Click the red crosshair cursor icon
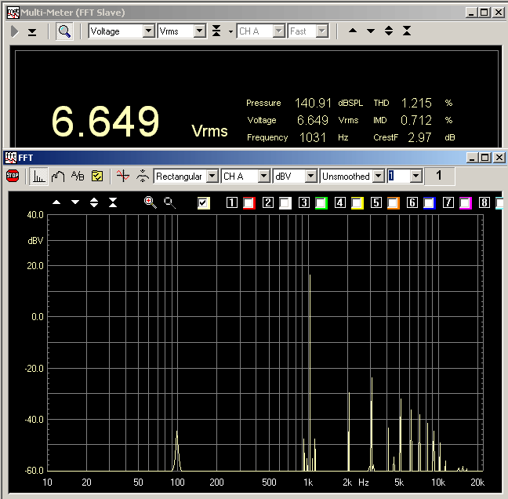The width and height of the screenshot is (508, 499). coord(122,176)
